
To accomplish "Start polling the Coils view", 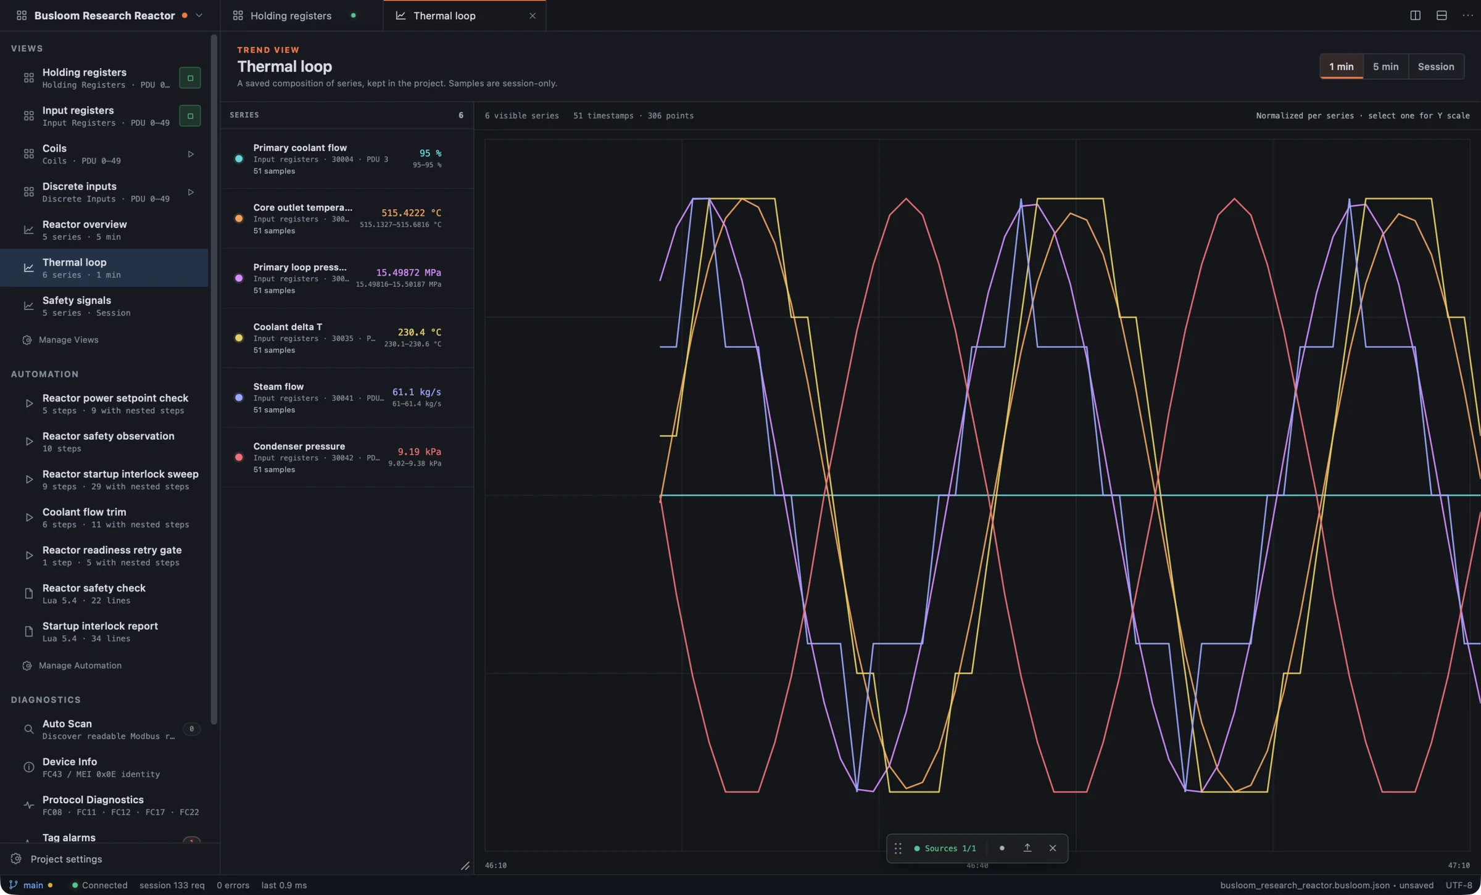I will coord(190,154).
